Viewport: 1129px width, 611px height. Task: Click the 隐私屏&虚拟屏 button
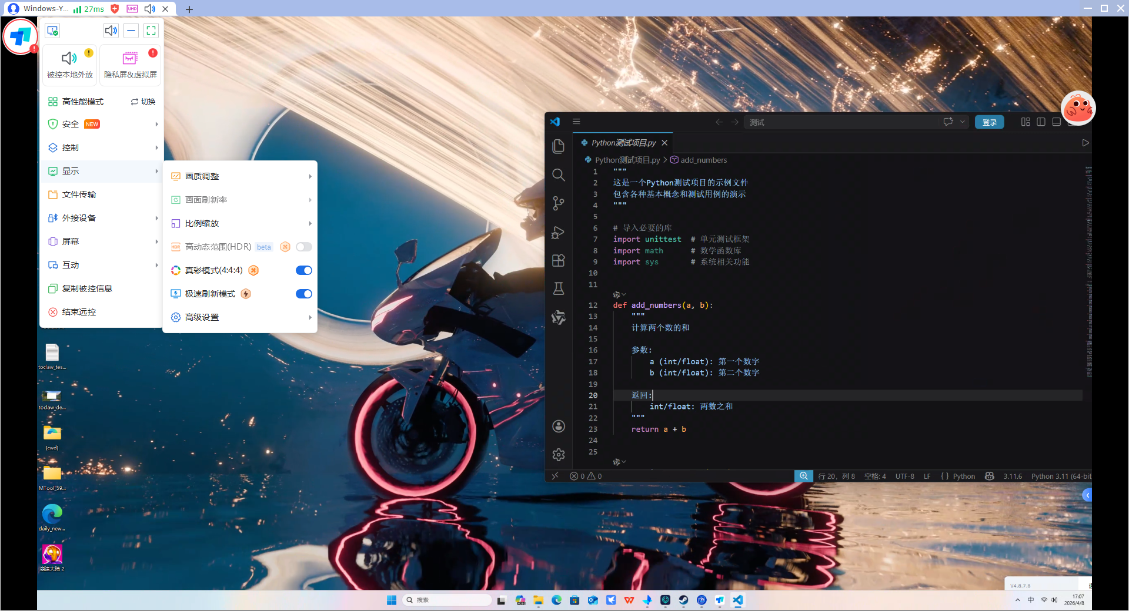click(131, 65)
